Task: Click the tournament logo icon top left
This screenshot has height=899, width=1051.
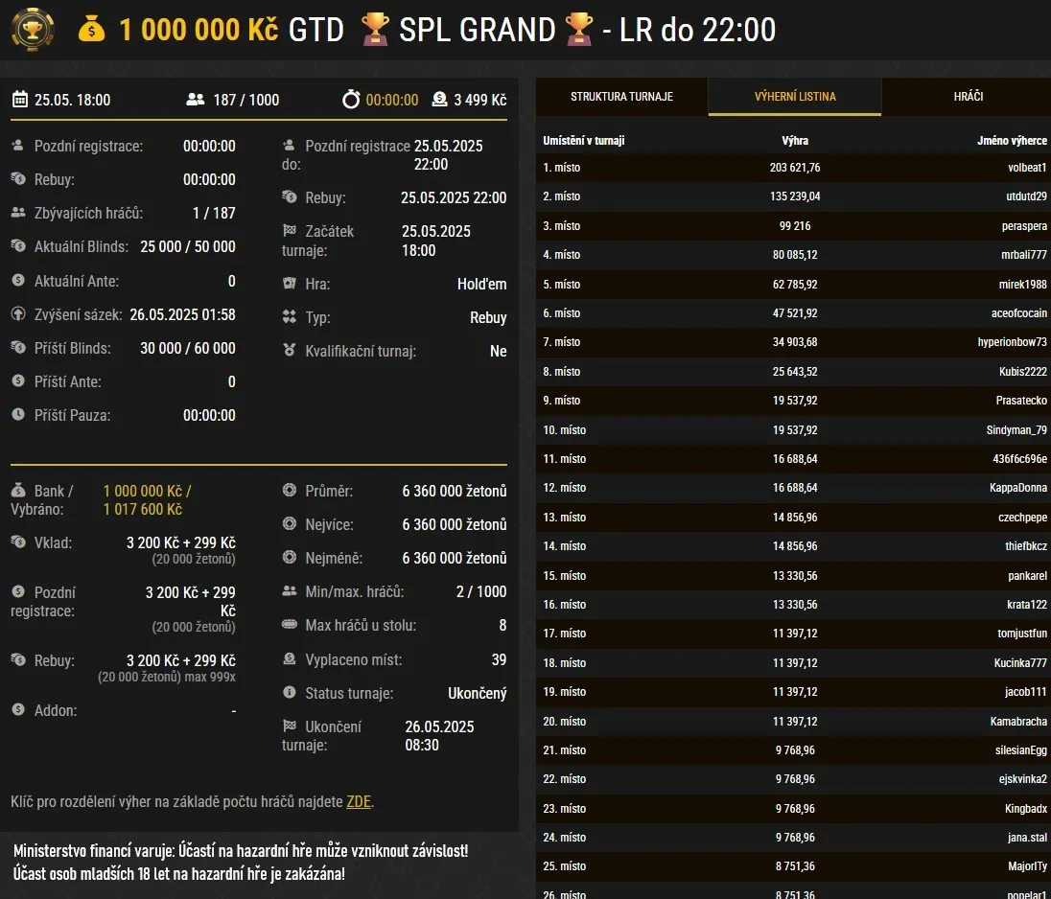Action: point(32,30)
